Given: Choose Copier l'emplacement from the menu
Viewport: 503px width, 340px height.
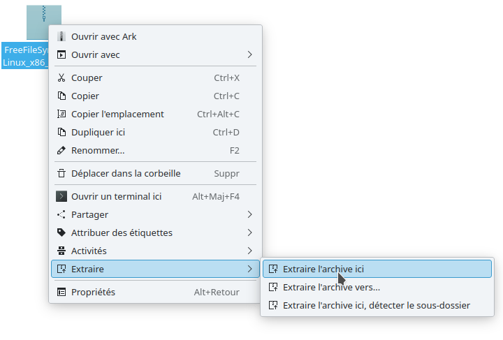Looking at the screenshot, I should point(117,114).
